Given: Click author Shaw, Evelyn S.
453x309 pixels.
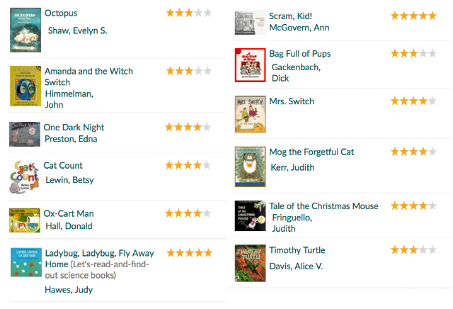Looking at the screenshot, I should point(77,30).
